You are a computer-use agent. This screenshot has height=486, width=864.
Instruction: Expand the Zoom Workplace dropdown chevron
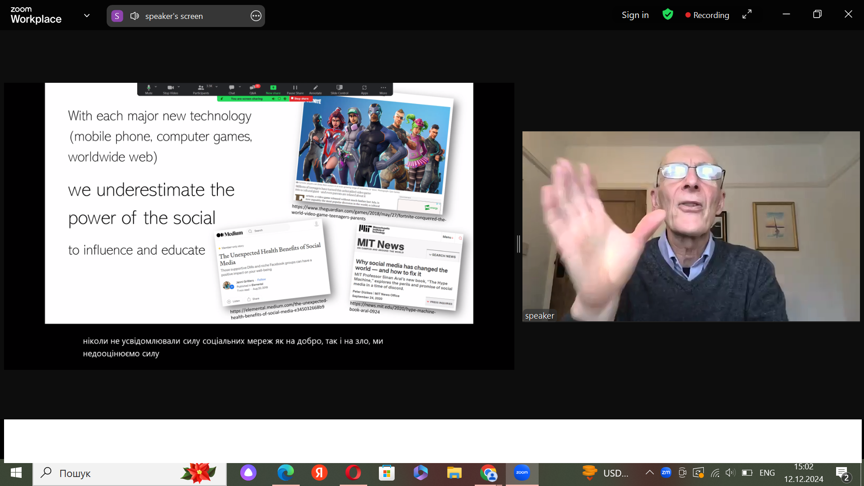[87, 15]
